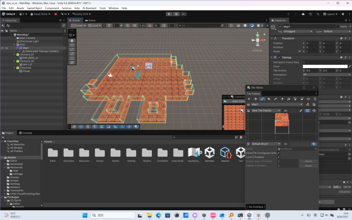Pick the Flood Fill bucket tool
The image size is (352, 220).
coord(289,99)
